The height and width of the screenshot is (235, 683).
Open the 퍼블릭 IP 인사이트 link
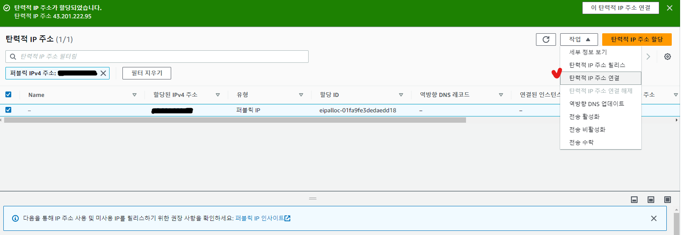262,218
